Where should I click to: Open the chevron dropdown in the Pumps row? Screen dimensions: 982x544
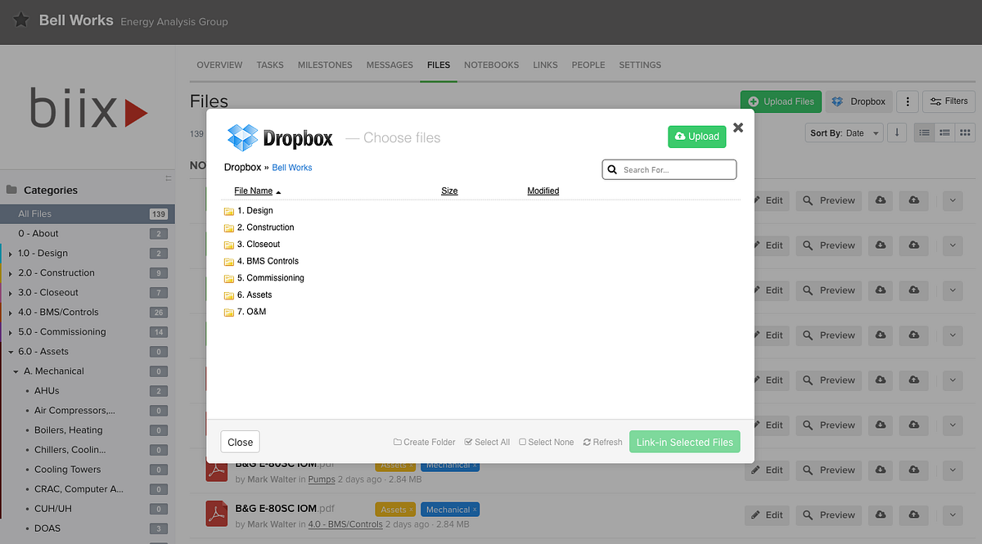(x=952, y=470)
